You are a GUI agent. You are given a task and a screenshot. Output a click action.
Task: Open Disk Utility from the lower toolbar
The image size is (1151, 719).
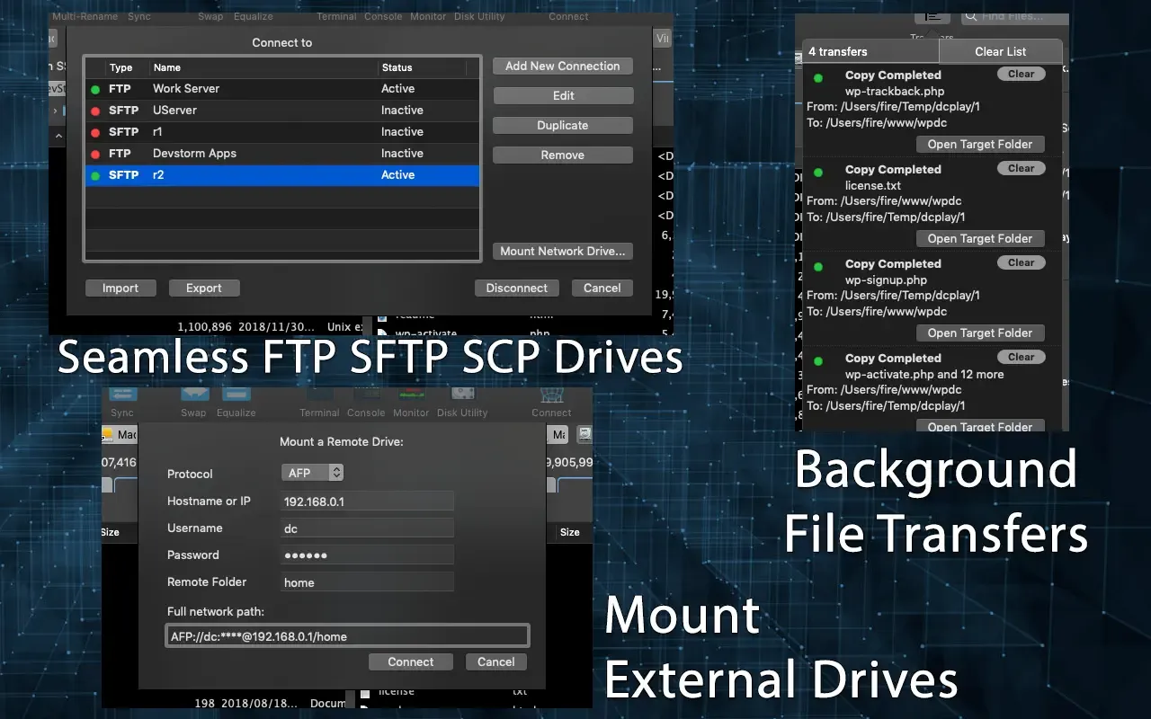(462, 395)
